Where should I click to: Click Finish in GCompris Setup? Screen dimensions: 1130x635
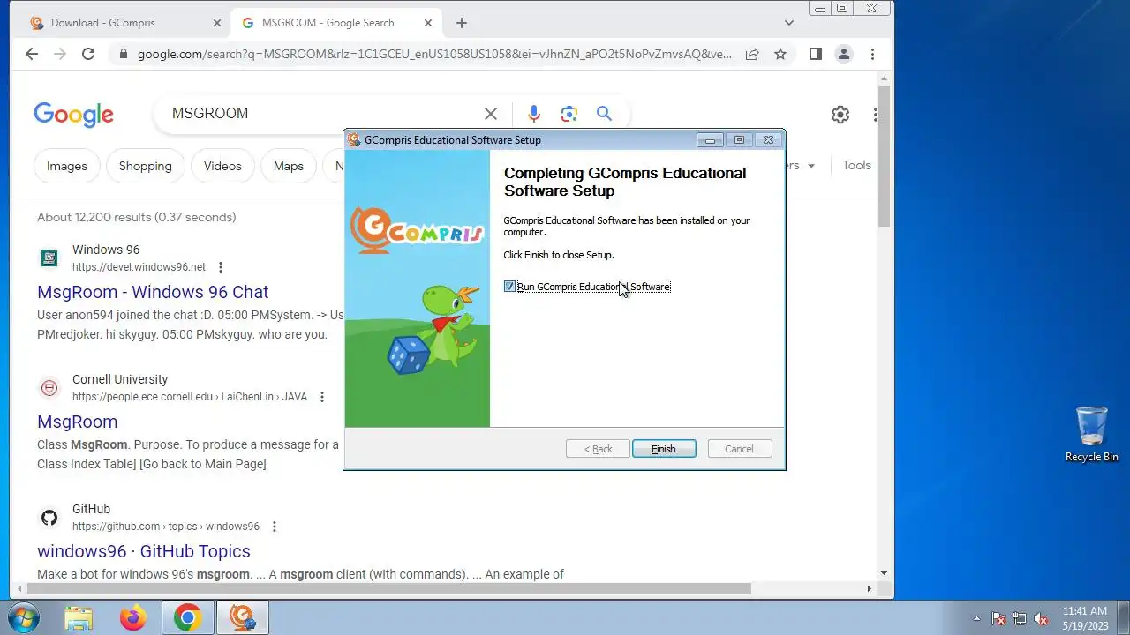click(x=664, y=449)
